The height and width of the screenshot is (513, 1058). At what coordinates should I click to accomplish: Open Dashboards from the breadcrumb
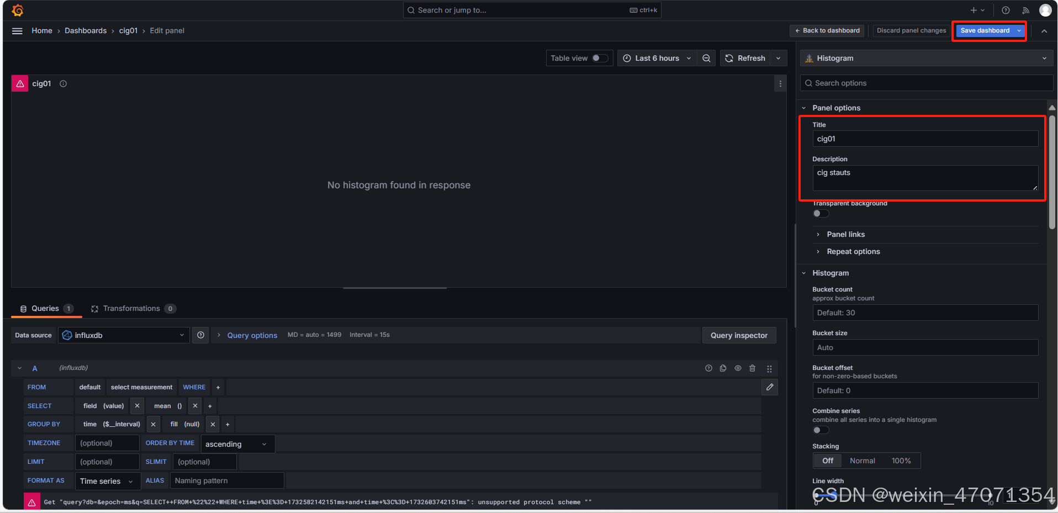pos(86,30)
